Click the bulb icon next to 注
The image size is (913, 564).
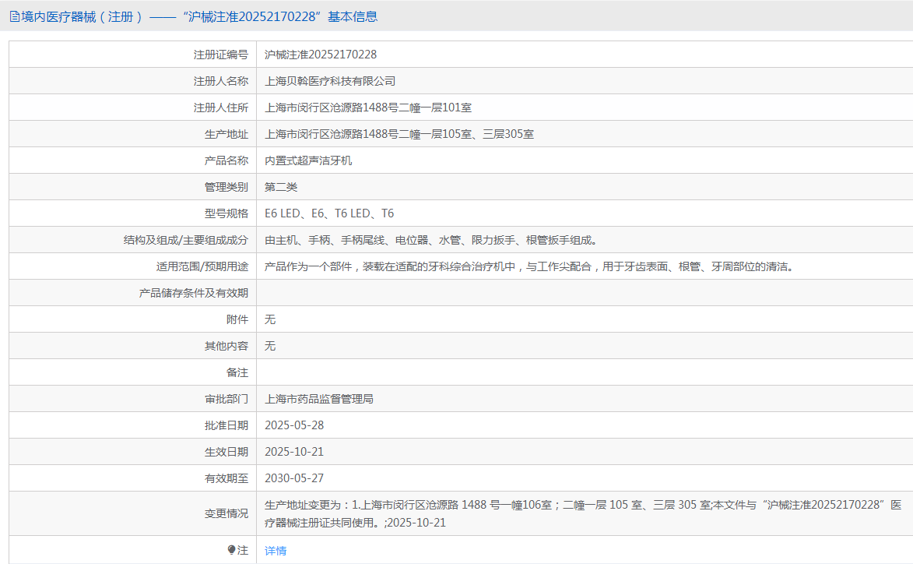pyautogui.click(x=231, y=550)
